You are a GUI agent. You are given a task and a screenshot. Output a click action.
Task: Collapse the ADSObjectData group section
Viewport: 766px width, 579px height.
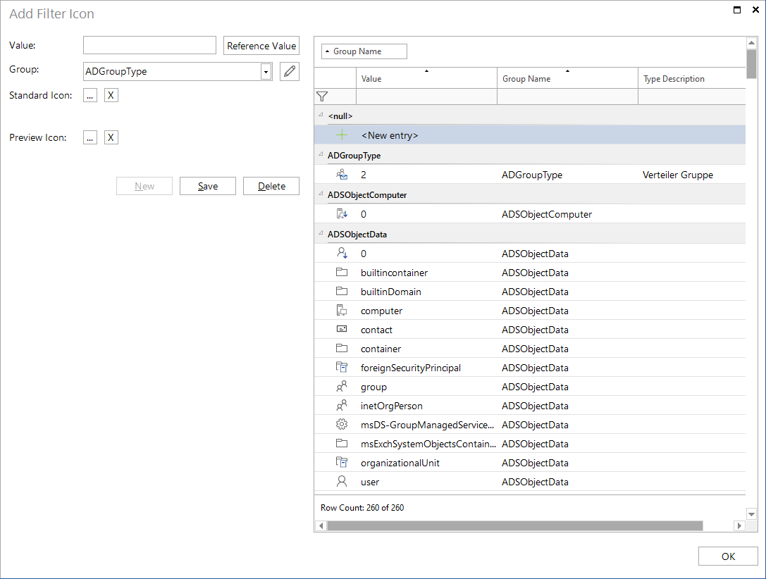[321, 234]
